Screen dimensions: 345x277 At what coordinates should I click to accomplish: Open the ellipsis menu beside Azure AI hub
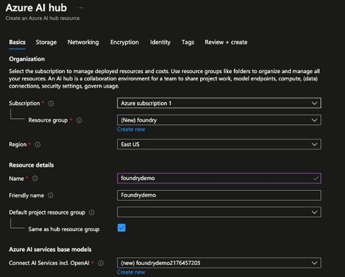pyautogui.click(x=81, y=8)
